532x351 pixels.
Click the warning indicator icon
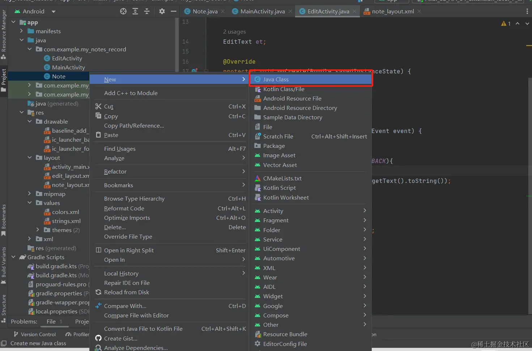[x=504, y=23]
